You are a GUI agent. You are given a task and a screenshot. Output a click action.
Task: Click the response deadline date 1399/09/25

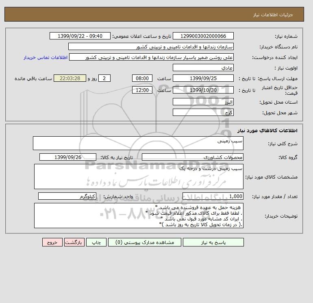(x=203, y=78)
